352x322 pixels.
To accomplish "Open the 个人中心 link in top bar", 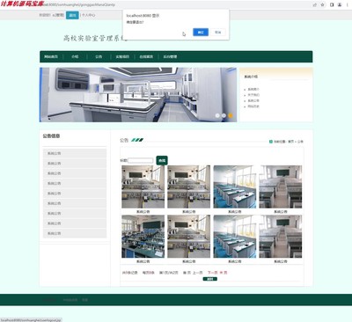I will tap(88, 15).
